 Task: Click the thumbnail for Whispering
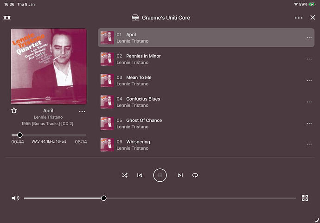coord(107,145)
